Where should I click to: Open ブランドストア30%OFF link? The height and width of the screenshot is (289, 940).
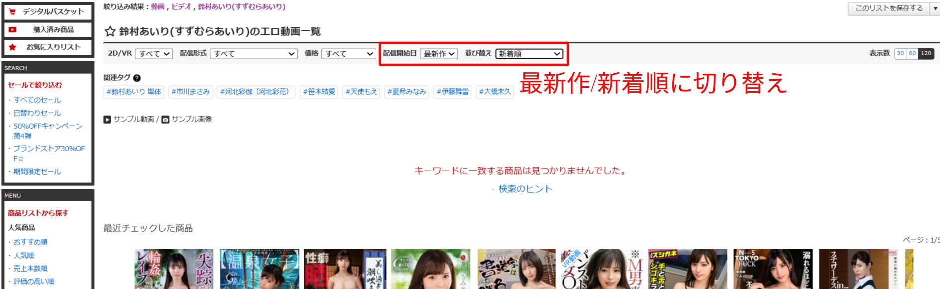coord(49,153)
